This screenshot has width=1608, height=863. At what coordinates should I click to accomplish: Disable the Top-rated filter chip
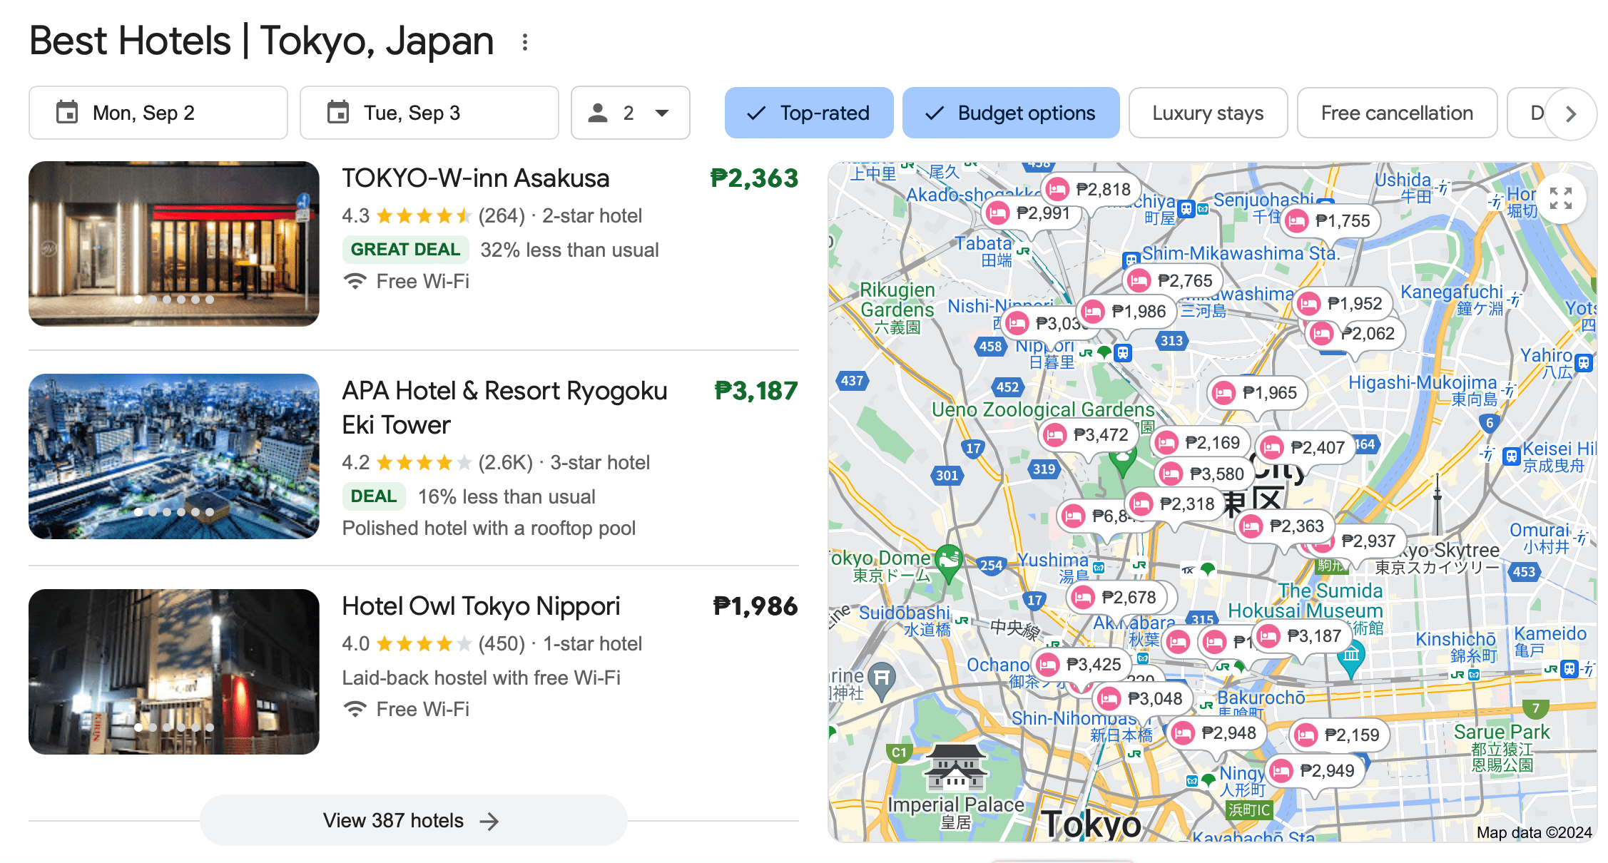(809, 113)
